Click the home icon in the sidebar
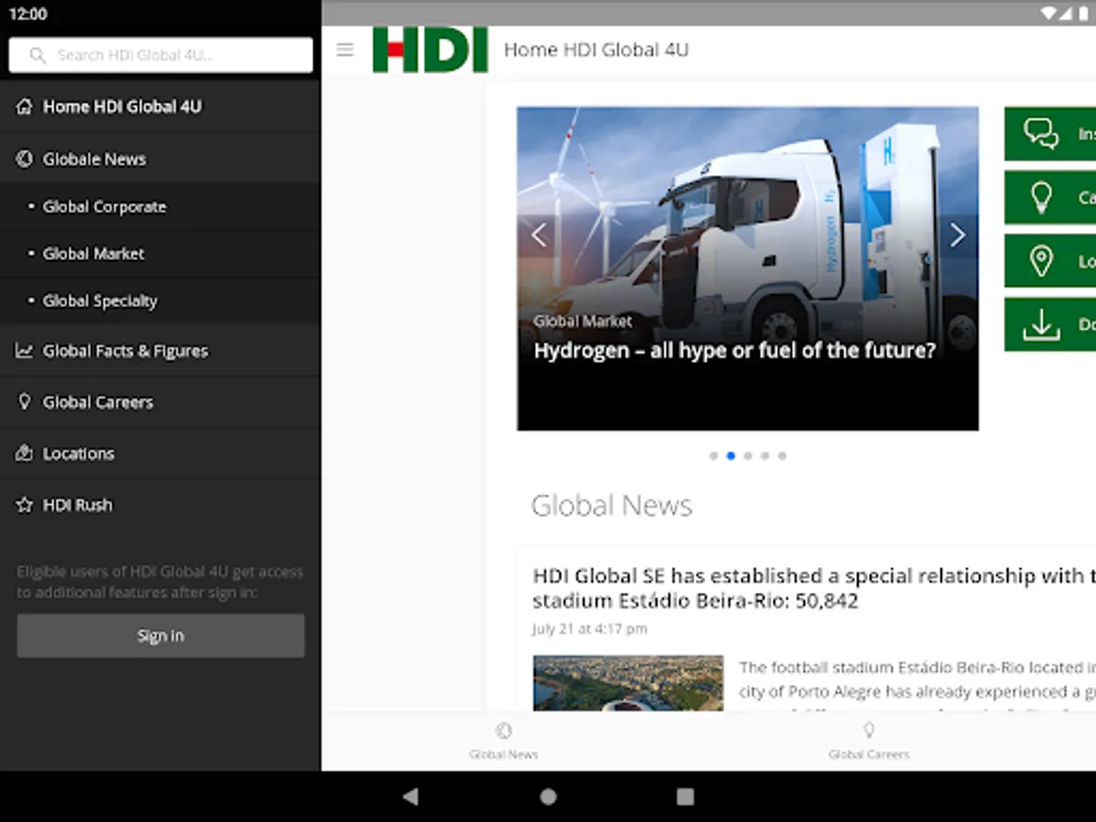The height and width of the screenshot is (822, 1096). [x=25, y=107]
